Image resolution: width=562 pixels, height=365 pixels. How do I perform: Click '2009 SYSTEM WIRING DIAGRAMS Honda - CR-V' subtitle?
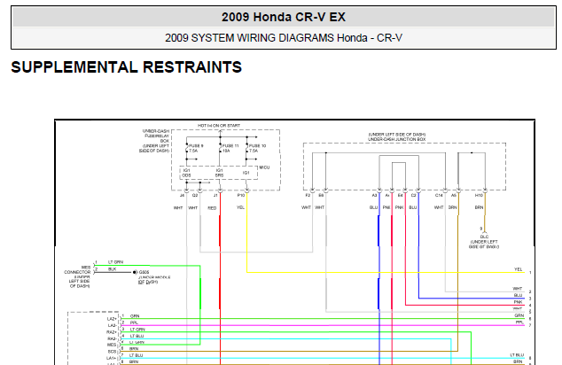[x=284, y=38]
